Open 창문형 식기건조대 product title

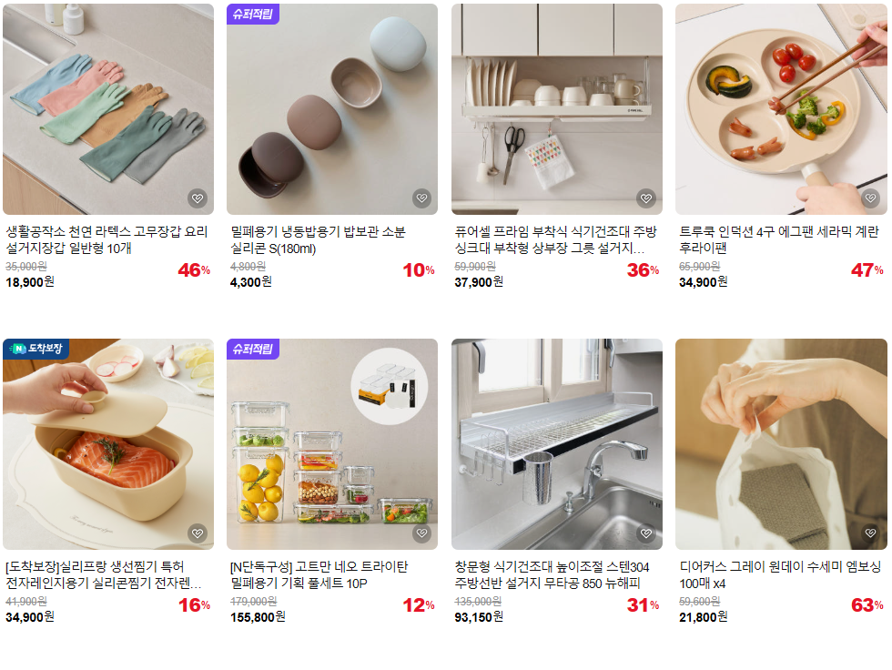[x=552, y=575]
